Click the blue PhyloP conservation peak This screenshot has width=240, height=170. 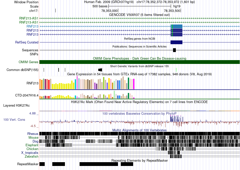click(177, 118)
